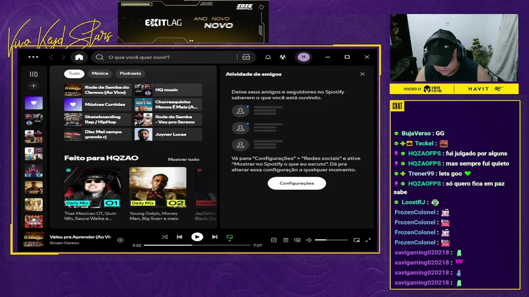529x297 pixels.
Task: Toggle shuffle playback
Action: pyautogui.click(x=164, y=237)
